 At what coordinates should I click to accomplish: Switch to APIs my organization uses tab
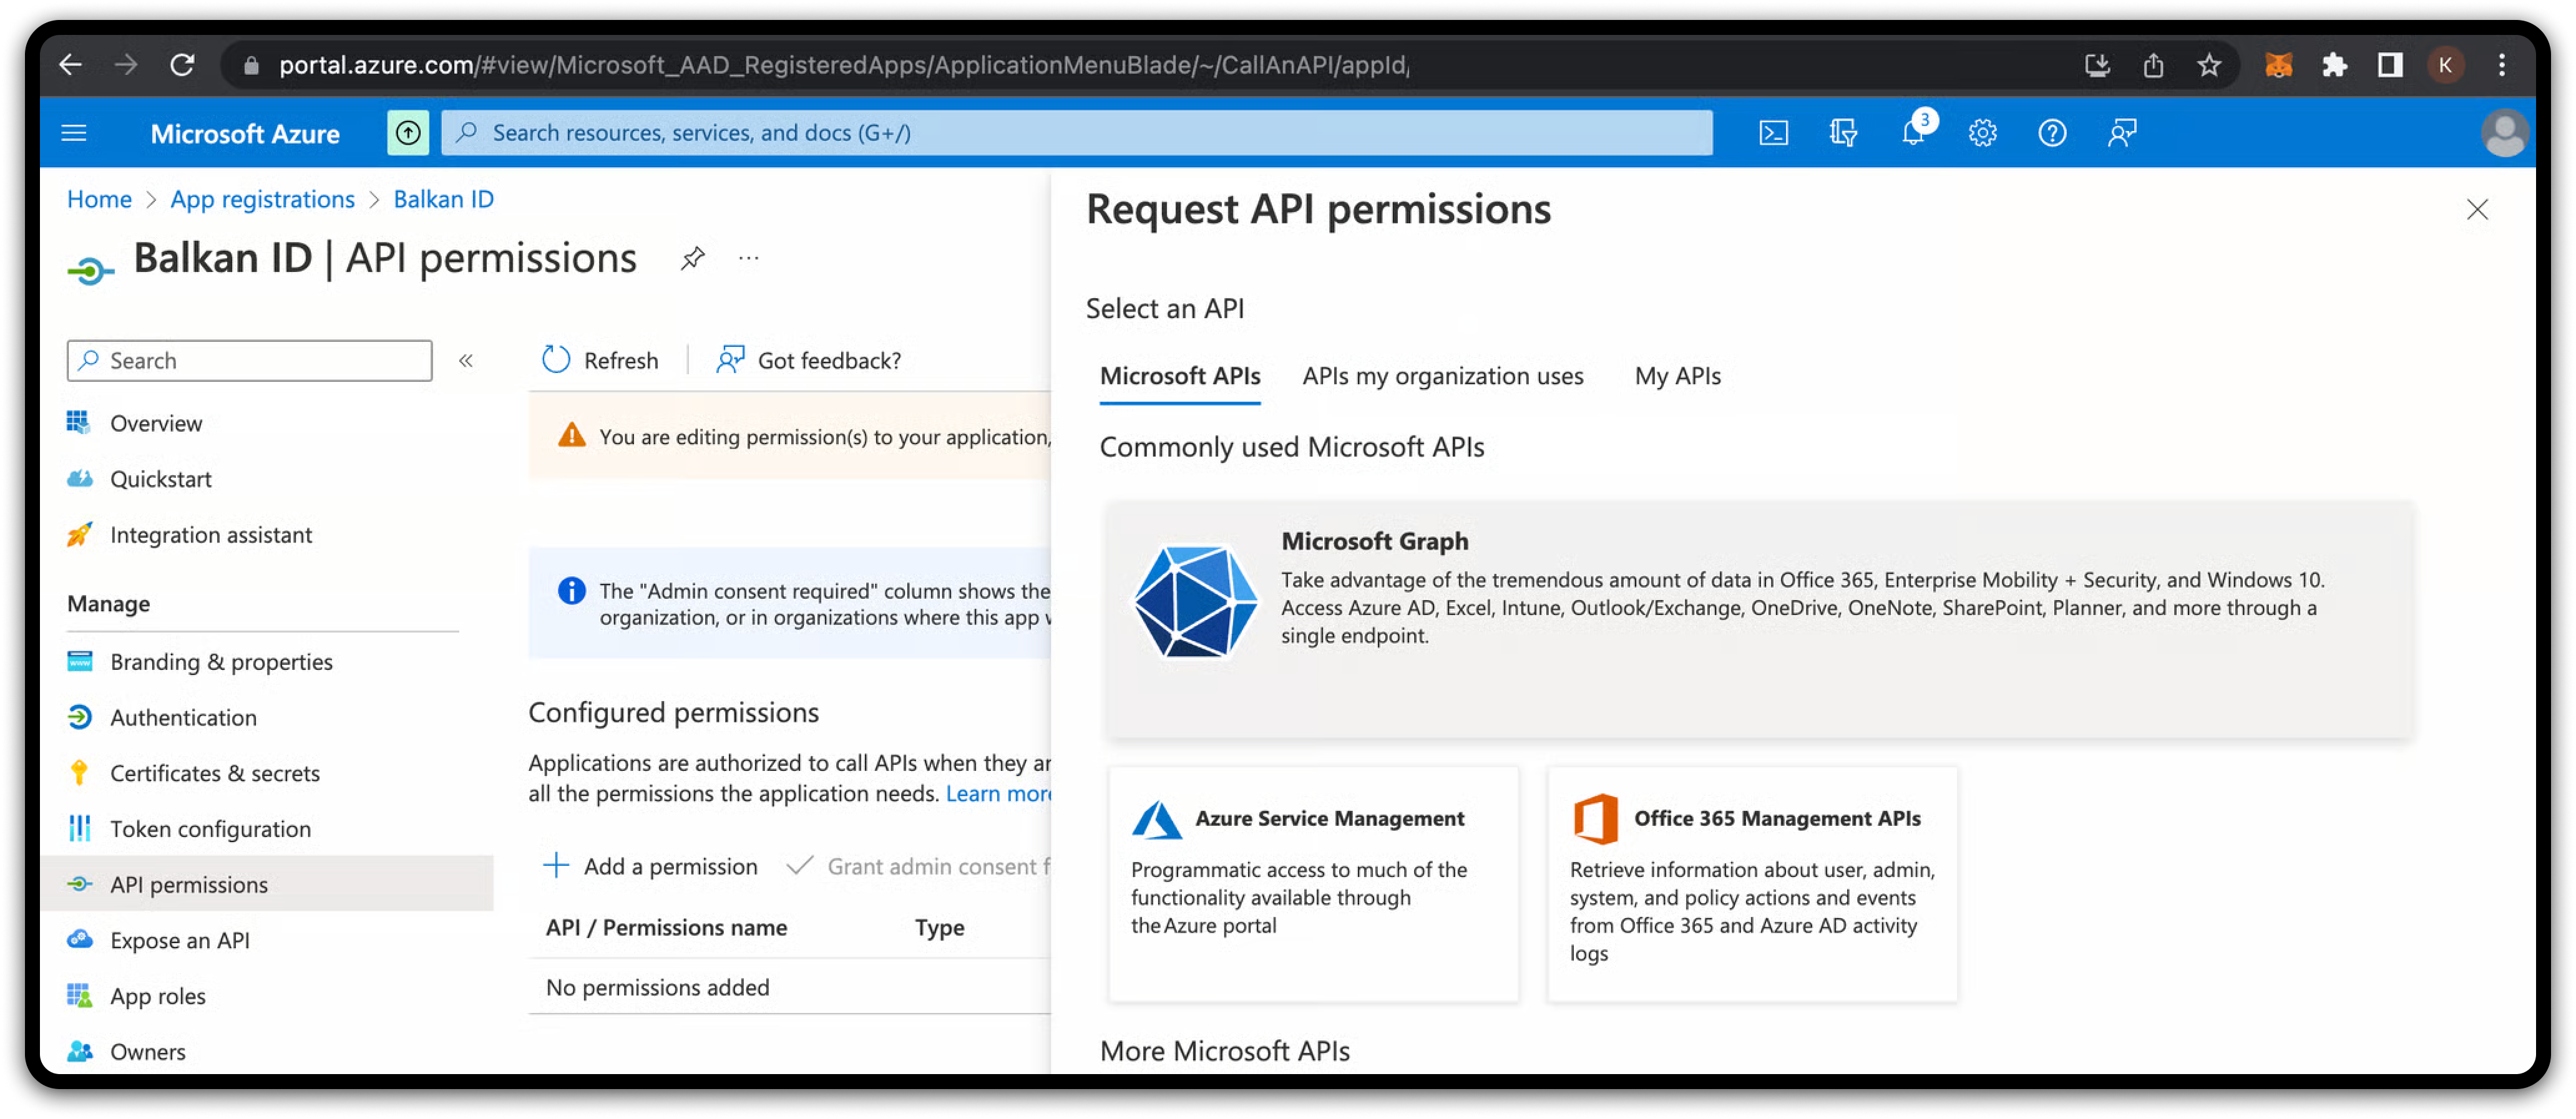[x=1442, y=377]
